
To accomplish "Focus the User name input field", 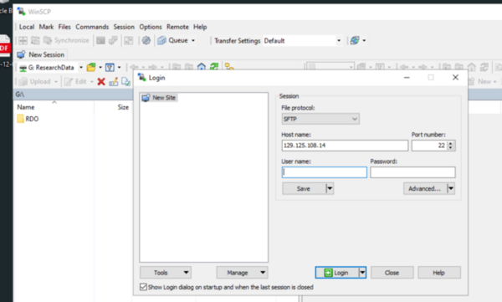I will coord(325,172).
